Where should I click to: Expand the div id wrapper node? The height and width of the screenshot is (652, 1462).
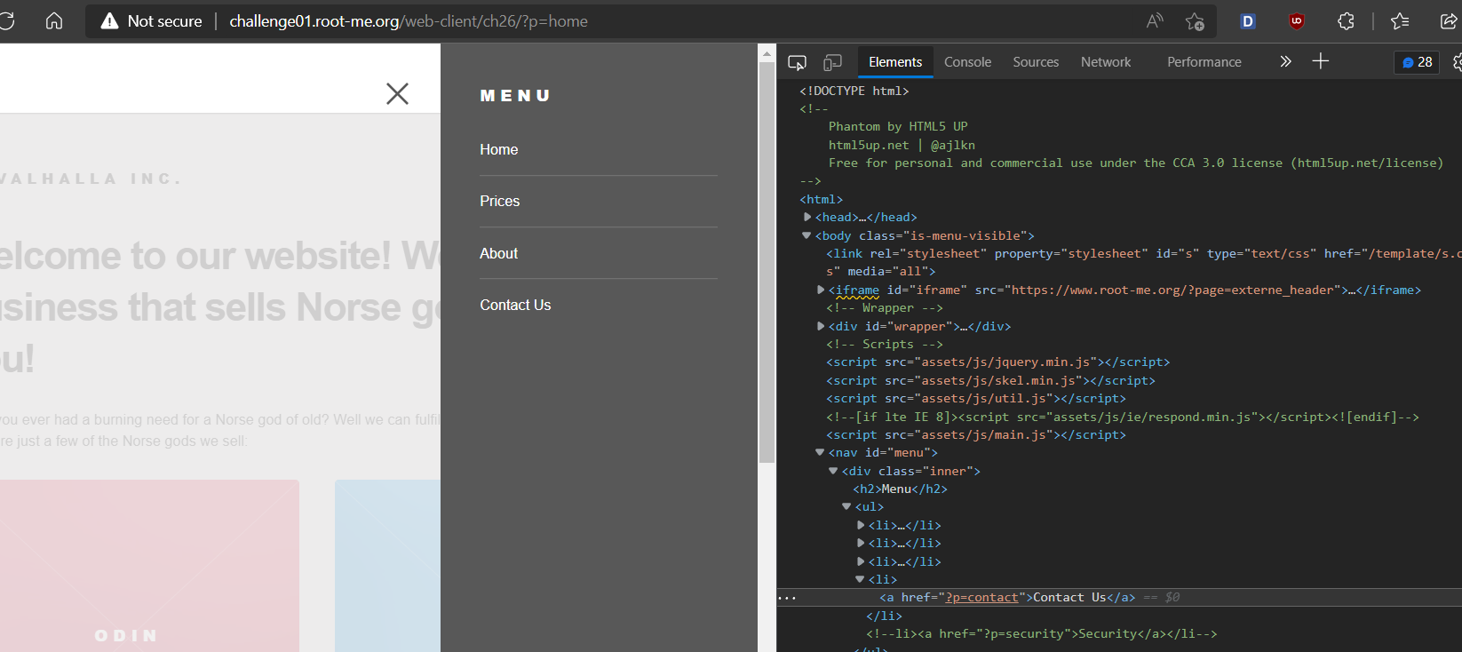821,326
